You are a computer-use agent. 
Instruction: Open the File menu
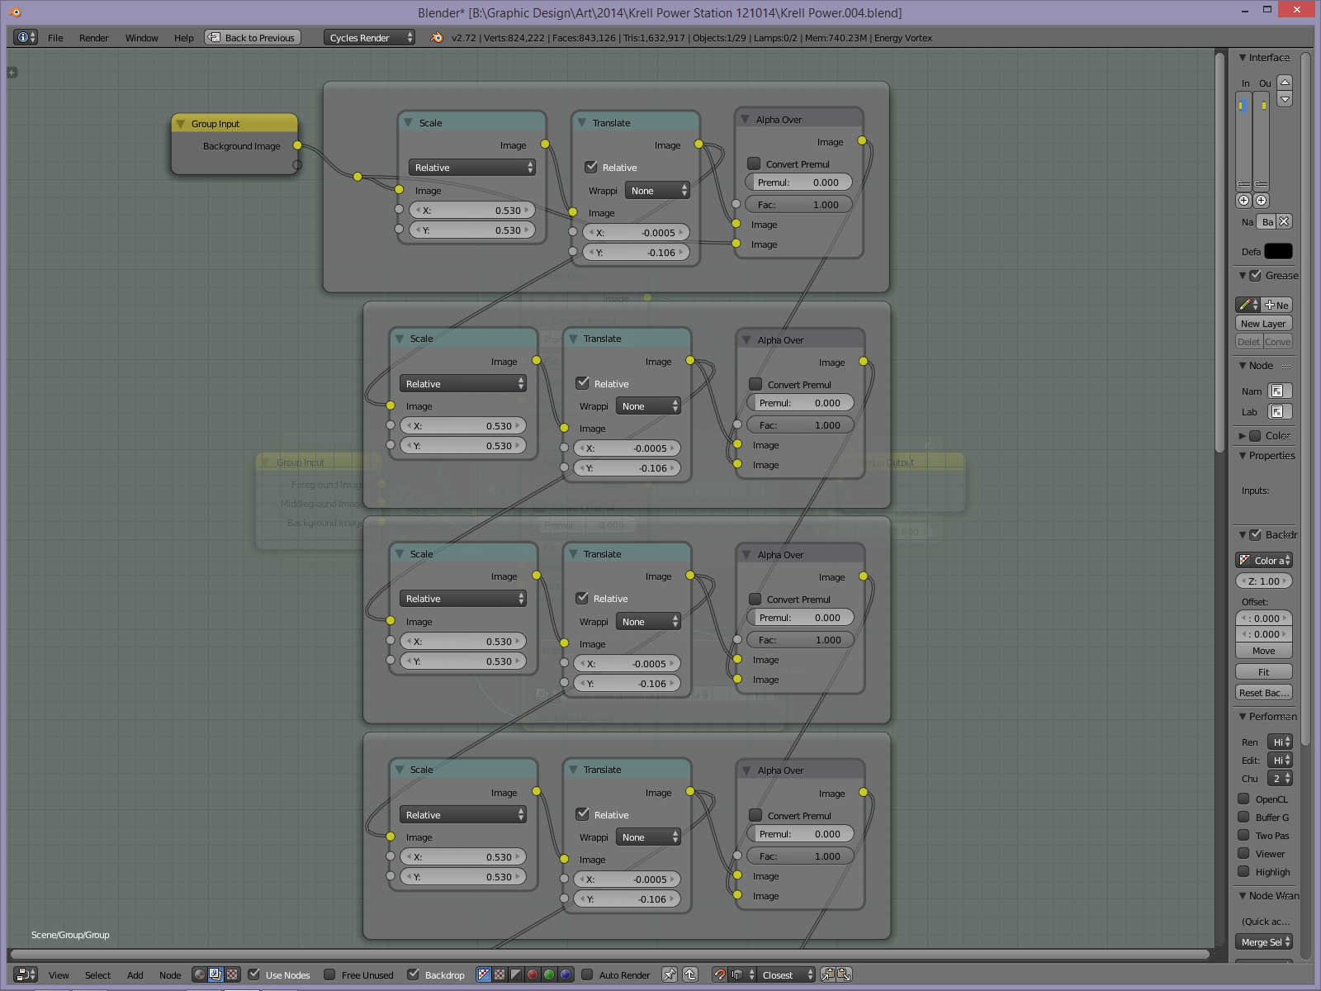click(x=55, y=37)
